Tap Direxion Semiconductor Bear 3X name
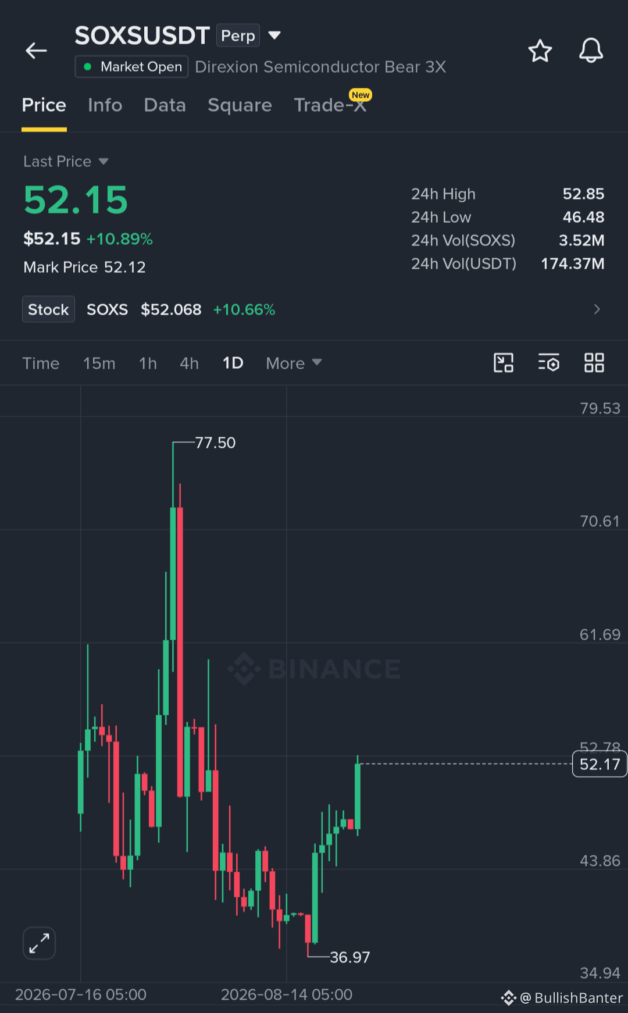 tap(320, 67)
